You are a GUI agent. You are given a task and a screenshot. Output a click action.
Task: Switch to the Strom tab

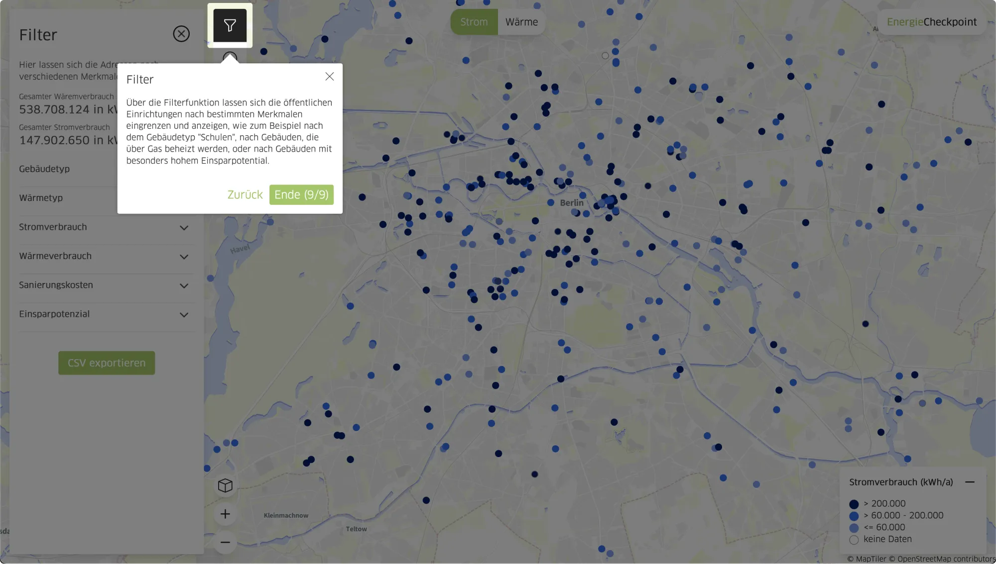click(x=474, y=22)
